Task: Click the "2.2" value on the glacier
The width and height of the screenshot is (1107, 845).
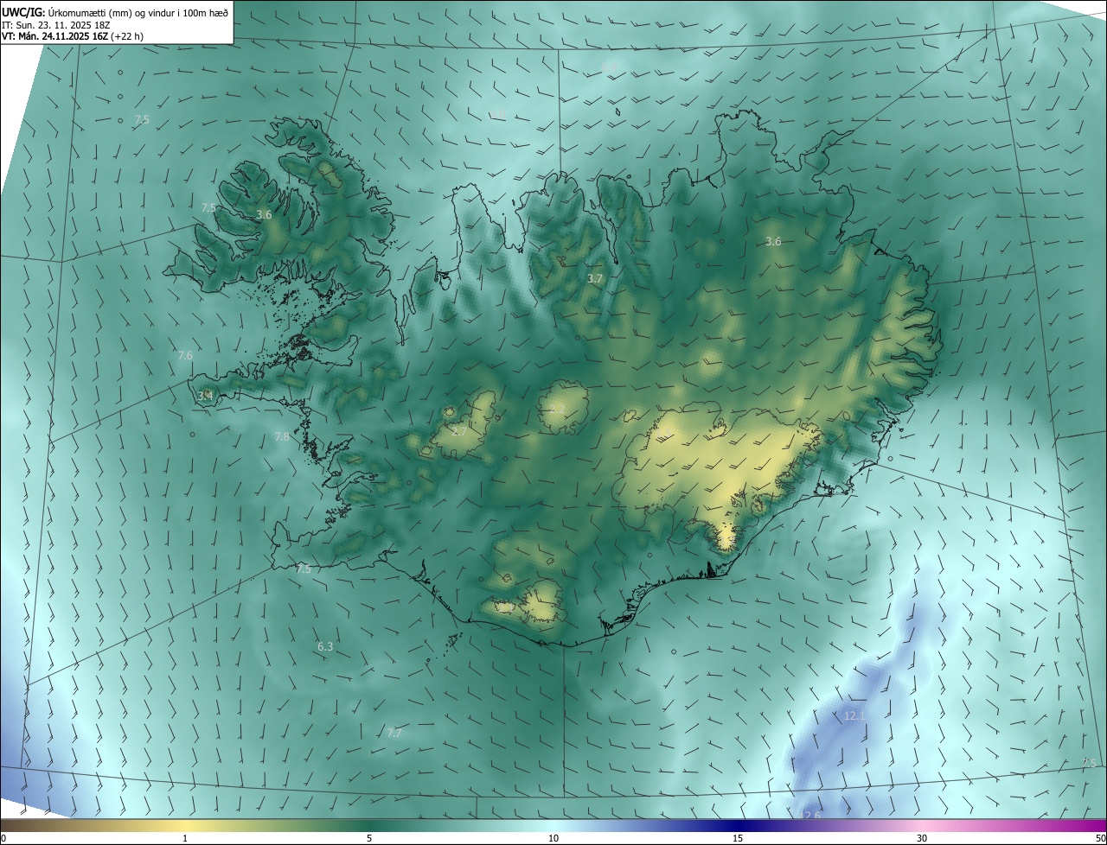Action: [x=558, y=408]
